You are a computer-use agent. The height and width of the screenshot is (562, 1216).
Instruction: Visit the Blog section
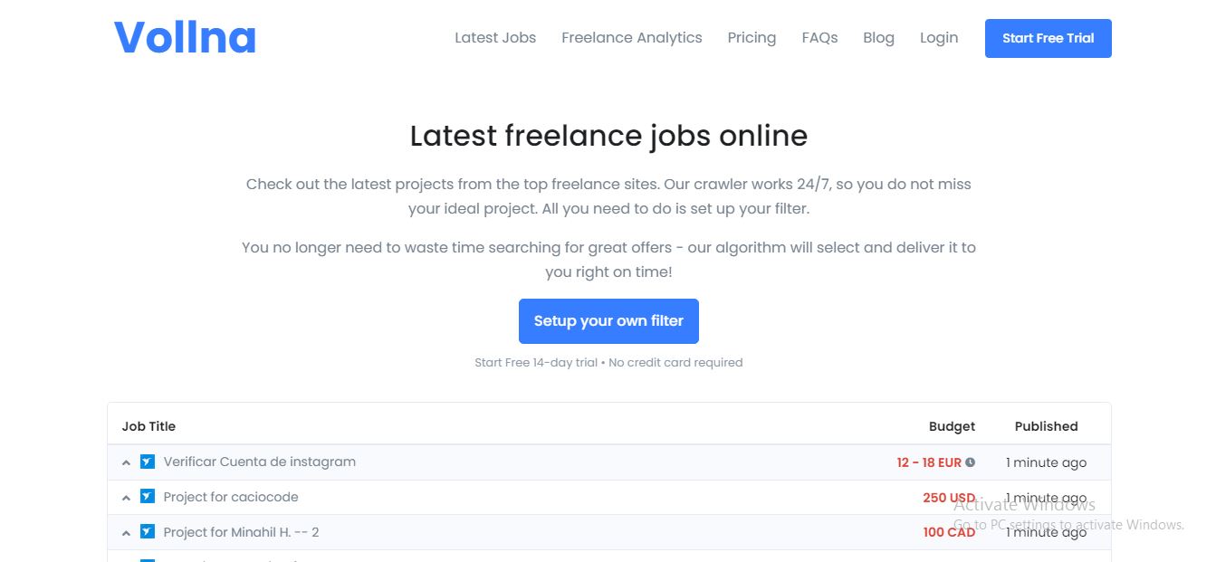[878, 38]
